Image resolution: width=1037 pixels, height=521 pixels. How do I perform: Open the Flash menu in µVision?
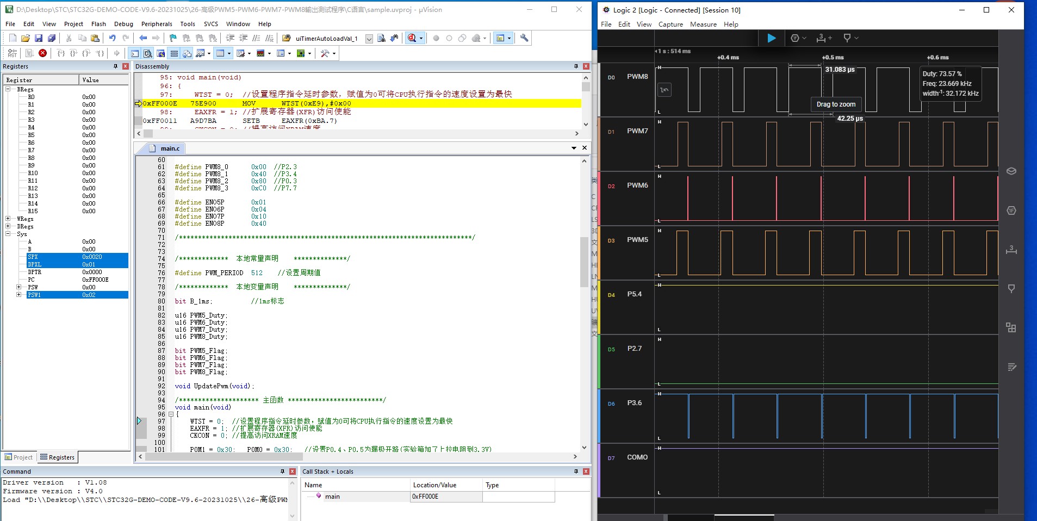coord(98,24)
